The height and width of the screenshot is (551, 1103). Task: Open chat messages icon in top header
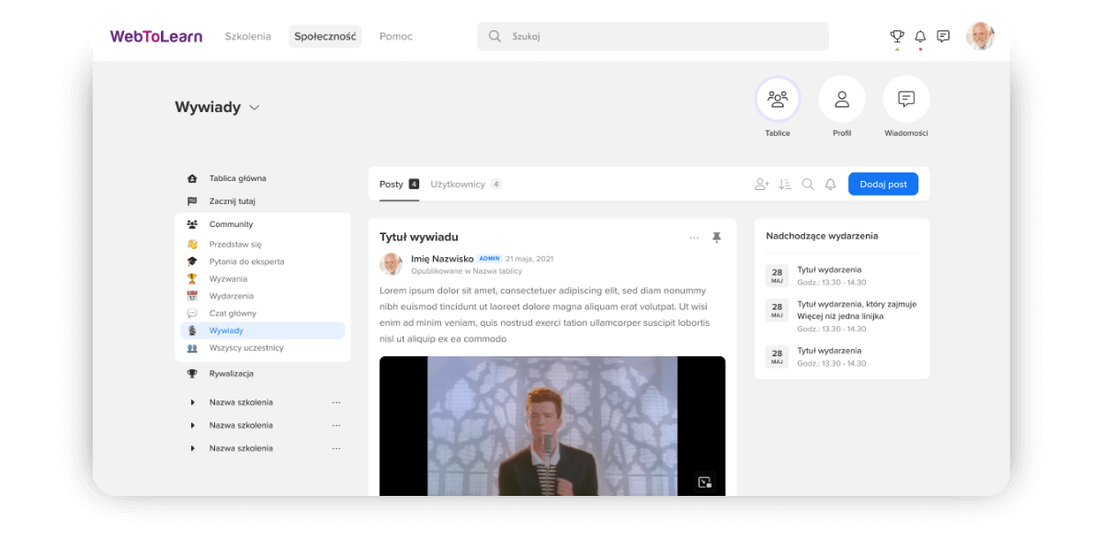pos(943,37)
